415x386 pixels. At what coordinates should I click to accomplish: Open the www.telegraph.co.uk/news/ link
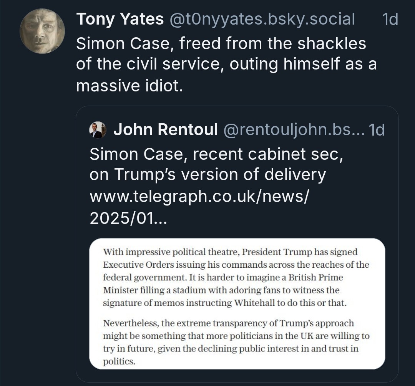click(199, 196)
